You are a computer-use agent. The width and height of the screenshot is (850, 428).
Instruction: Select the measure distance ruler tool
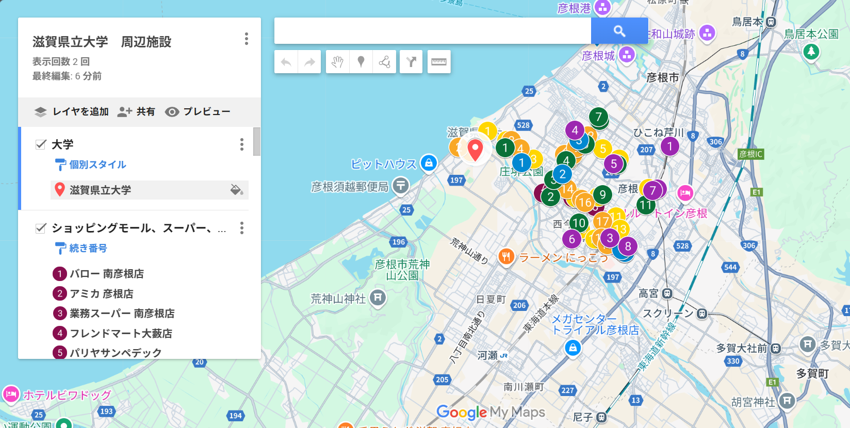[439, 62]
